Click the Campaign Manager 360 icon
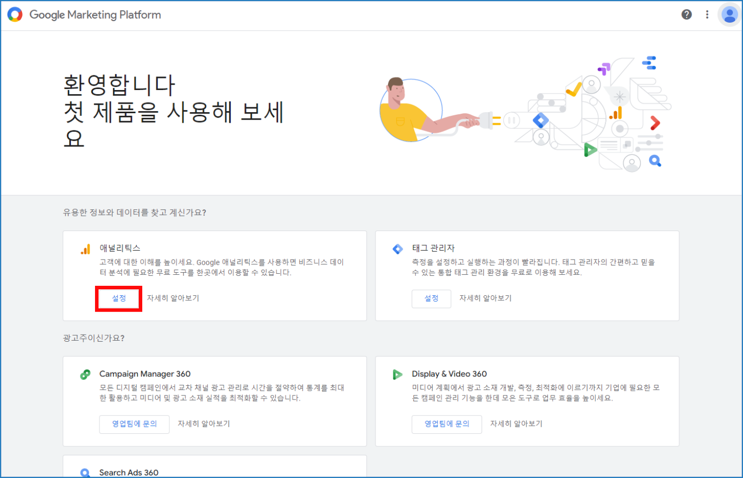743x478 pixels. point(85,374)
